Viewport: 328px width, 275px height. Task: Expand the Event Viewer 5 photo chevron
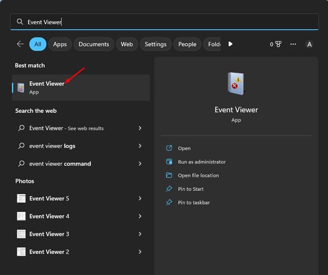pos(140,198)
